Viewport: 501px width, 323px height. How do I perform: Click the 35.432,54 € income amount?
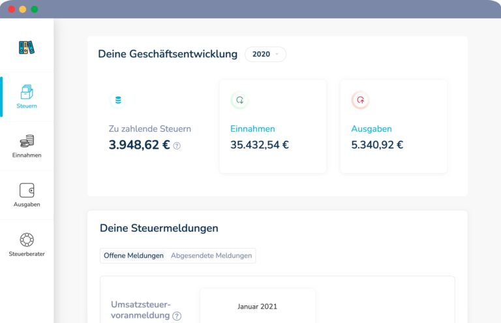(260, 145)
